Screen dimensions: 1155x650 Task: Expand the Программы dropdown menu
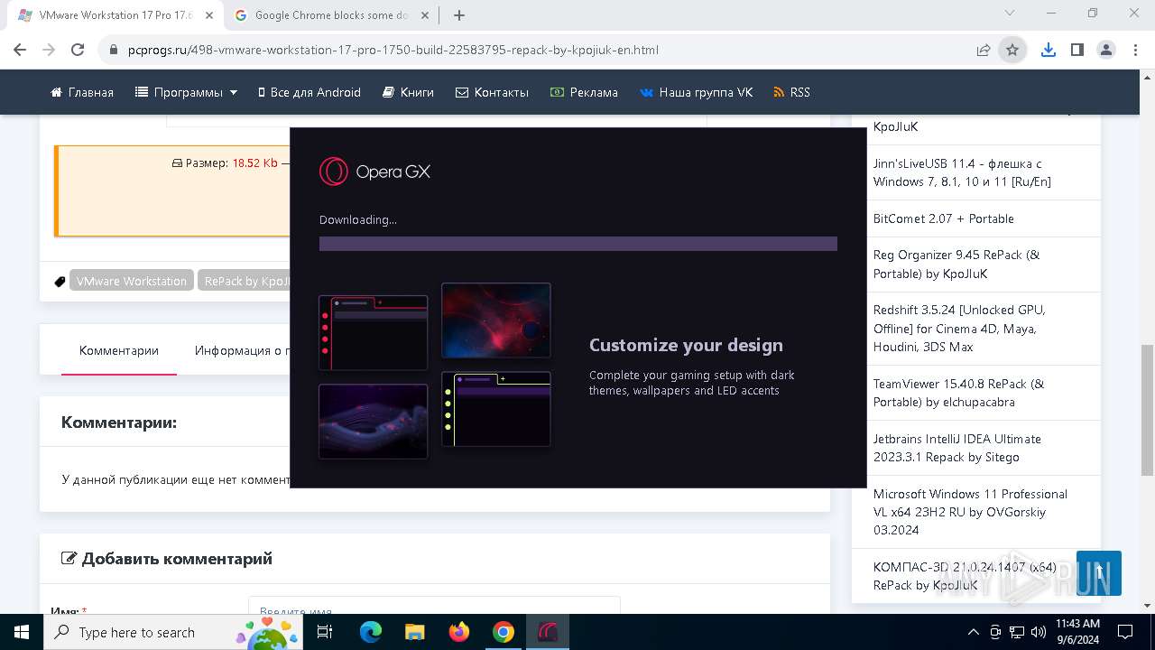point(186,92)
